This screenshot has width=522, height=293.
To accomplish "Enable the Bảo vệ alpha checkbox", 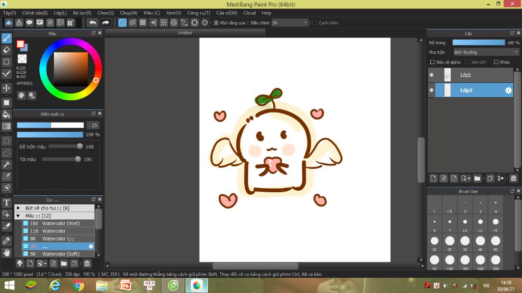I will (432, 62).
